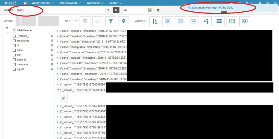Open the Workflows menu

[x=95, y=3]
